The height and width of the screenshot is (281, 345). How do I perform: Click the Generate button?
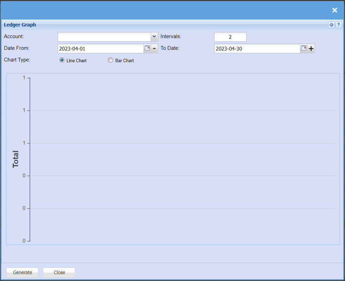click(x=22, y=272)
